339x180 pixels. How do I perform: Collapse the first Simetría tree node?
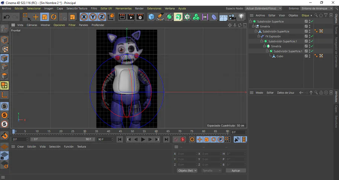253,26
